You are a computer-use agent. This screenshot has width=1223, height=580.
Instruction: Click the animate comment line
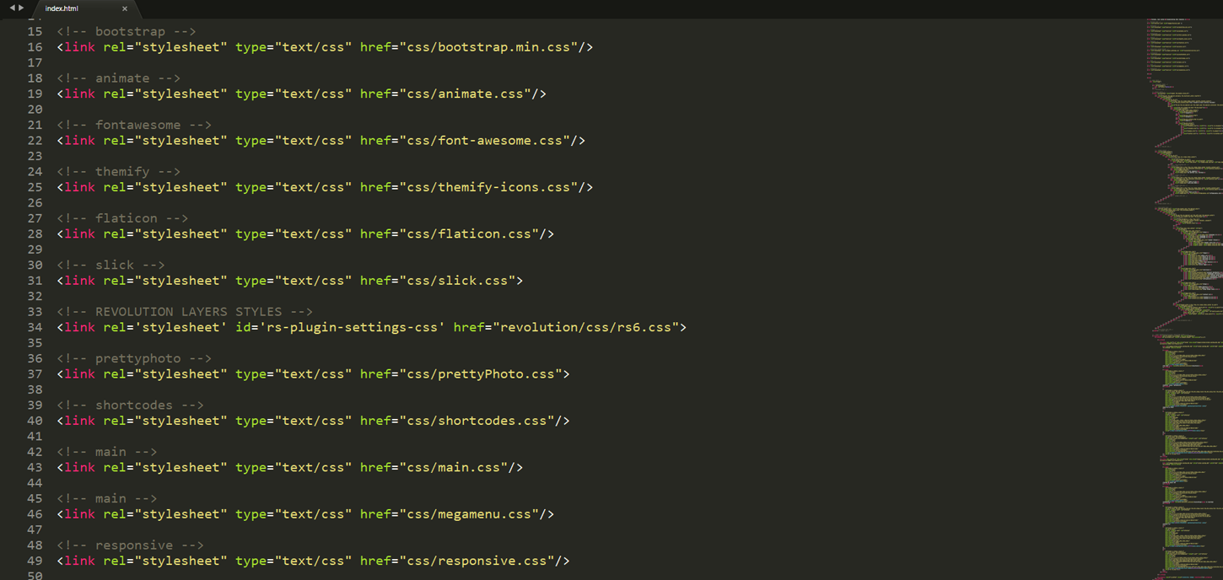click(x=119, y=78)
